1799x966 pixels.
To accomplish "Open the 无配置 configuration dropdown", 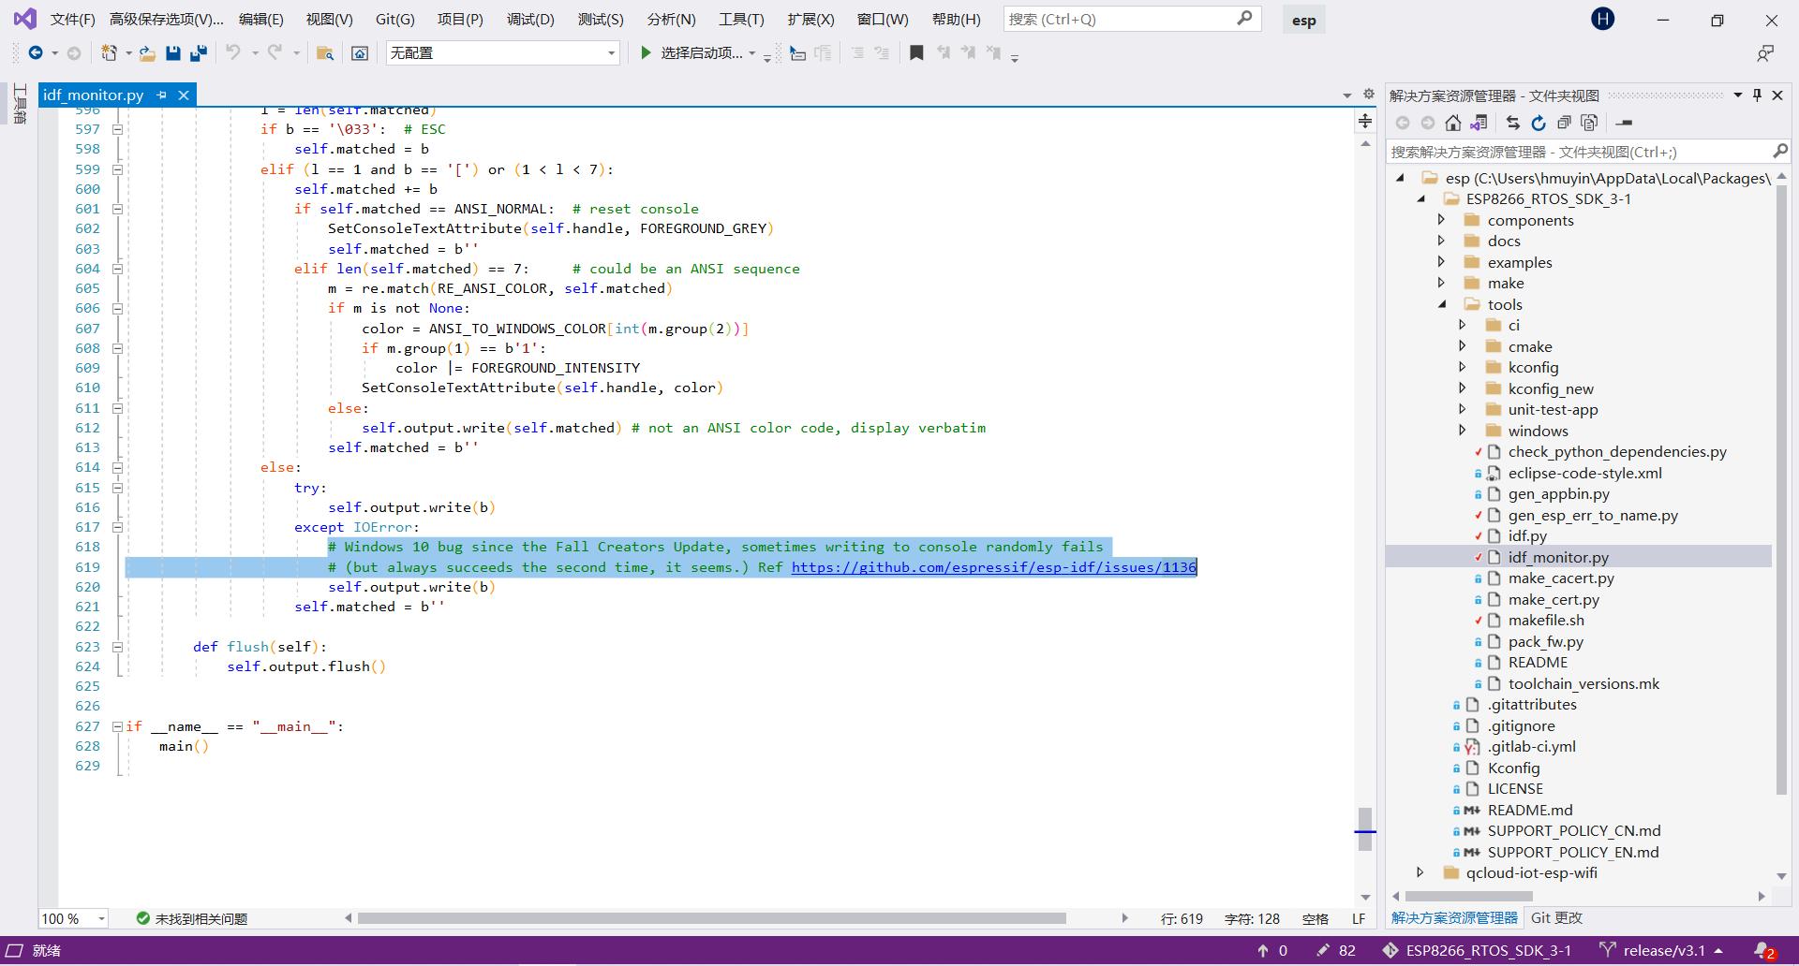I will pyautogui.click(x=611, y=53).
